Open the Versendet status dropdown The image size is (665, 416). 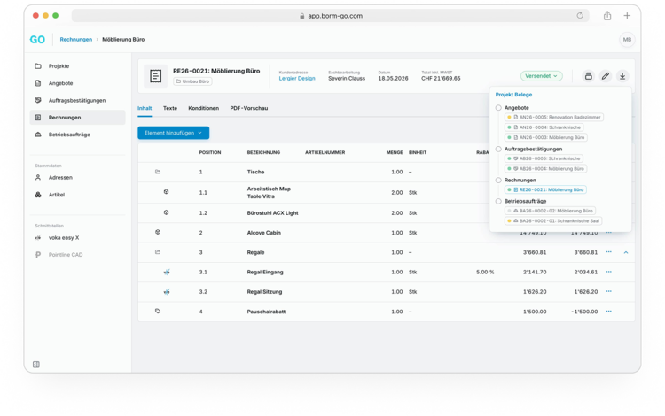[x=541, y=76]
